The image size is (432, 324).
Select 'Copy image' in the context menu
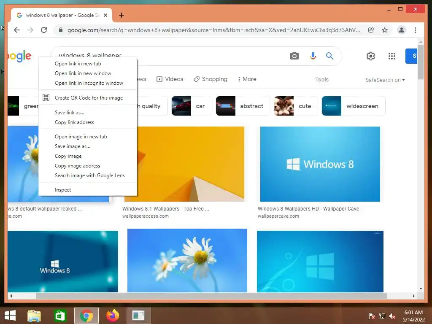pyautogui.click(x=88, y=156)
